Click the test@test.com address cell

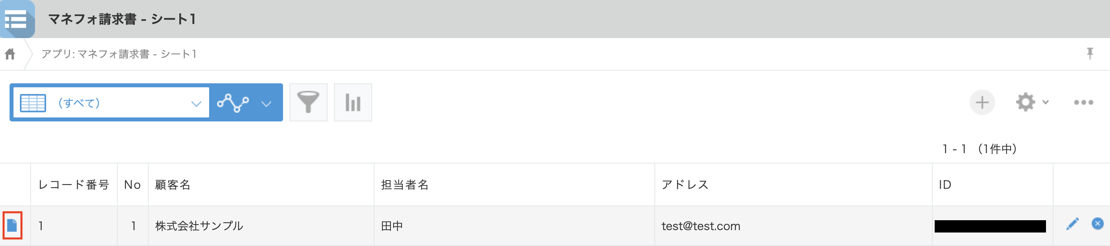[x=701, y=226]
